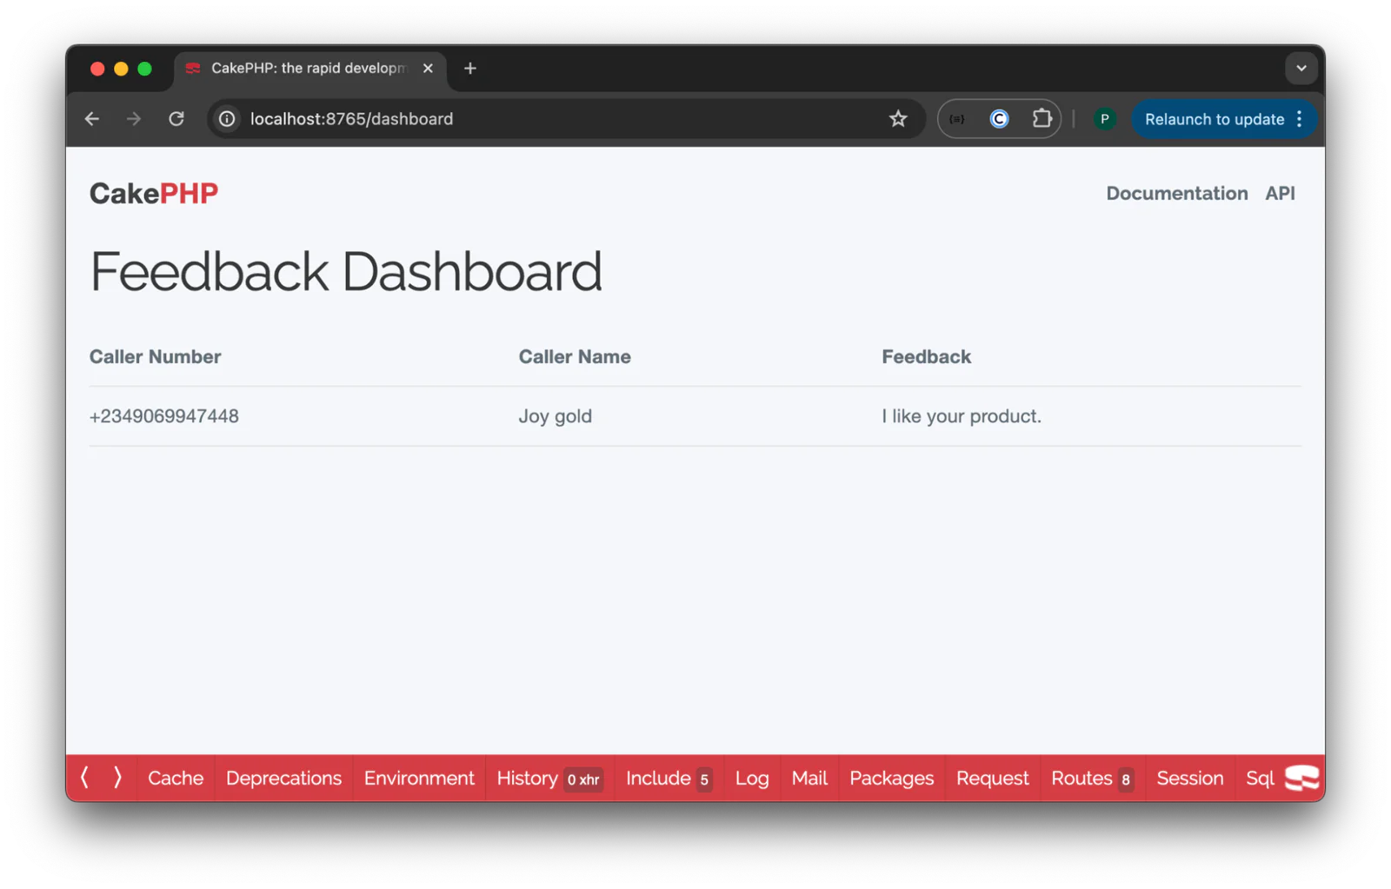Open Chrome menu three dots

[1300, 119]
